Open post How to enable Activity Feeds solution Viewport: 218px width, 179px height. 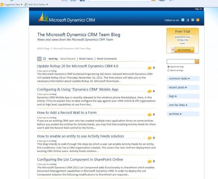80,136
